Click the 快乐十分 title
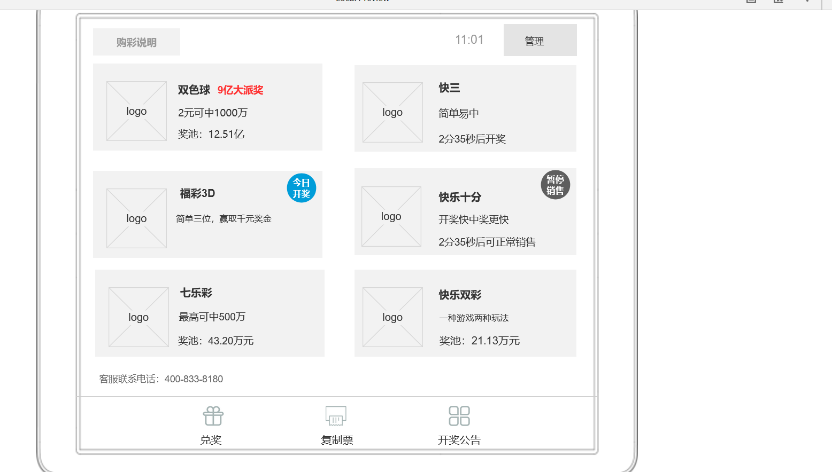Image resolution: width=832 pixels, height=472 pixels. [x=460, y=197]
